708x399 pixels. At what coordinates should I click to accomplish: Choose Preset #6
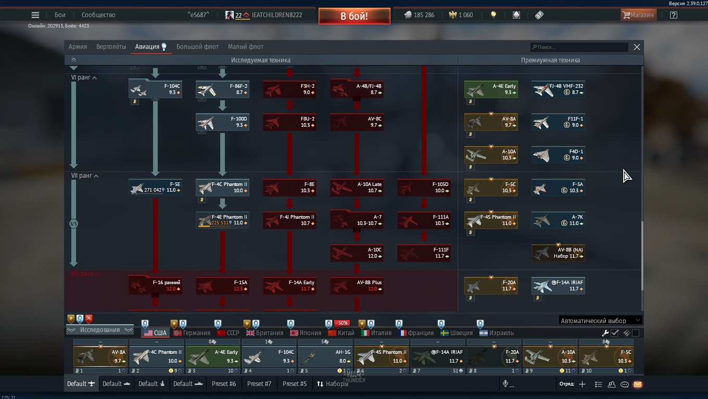pyautogui.click(x=224, y=384)
